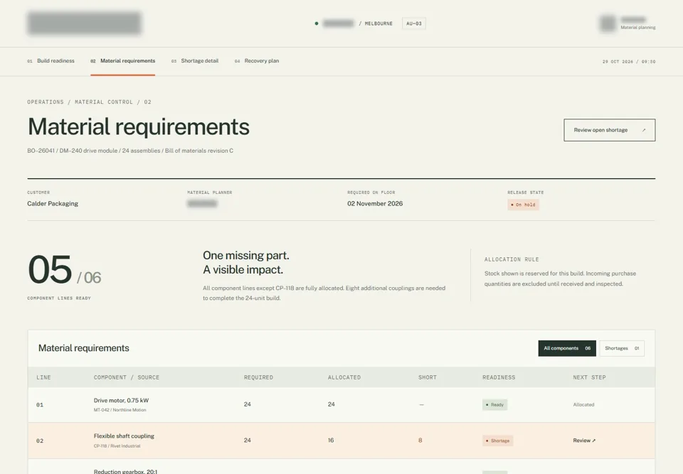
Task: Click the Allocated next step in row 01
Action: pyautogui.click(x=583, y=405)
